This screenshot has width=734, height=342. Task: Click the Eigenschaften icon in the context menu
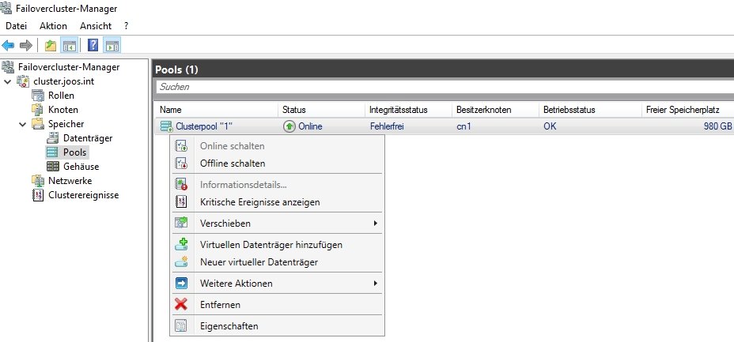coord(181,325)
